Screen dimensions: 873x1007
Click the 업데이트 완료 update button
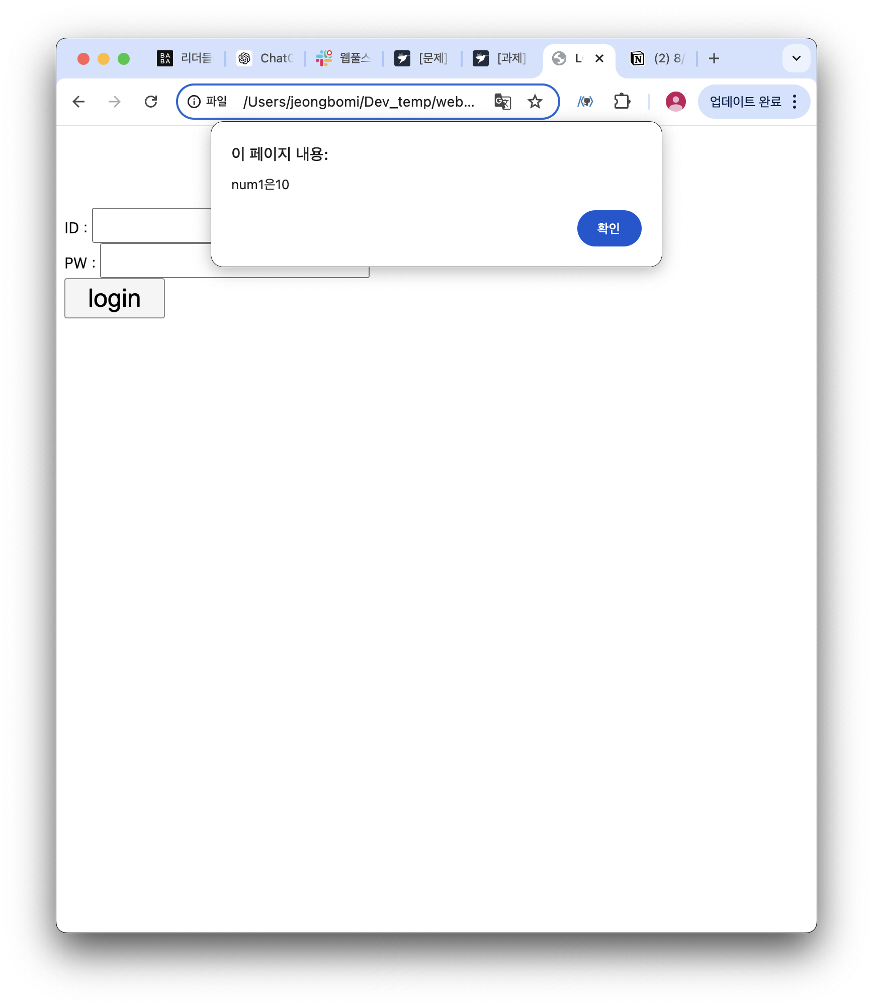point(745,102)
